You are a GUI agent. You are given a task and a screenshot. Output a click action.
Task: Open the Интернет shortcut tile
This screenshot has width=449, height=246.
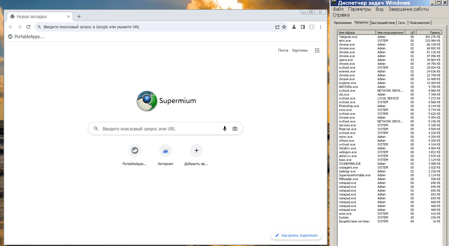(x=165, y=155)
